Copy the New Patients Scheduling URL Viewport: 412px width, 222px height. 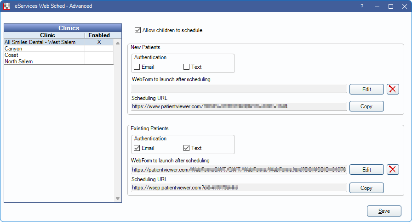(x=366, y=106)
